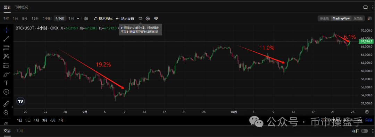
Task: Click the 10月 time axis label
Action: tap(234, 112)
